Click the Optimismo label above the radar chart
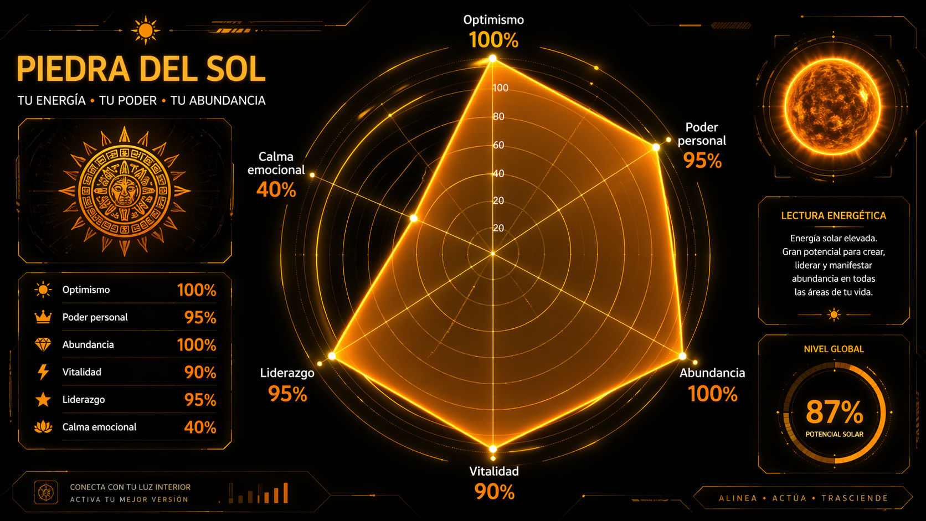Screen dimensions: 926x521 (493, 20)
